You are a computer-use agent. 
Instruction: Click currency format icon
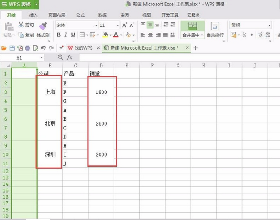point(234,35)
